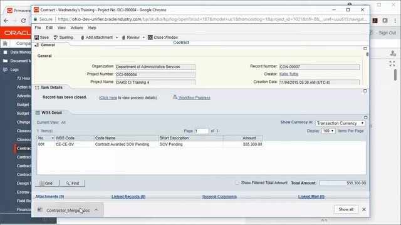Enable Show Filtered Total Amount checkbox
The height and width of the screenshot is (225, 401).
[x=237, y=183]
